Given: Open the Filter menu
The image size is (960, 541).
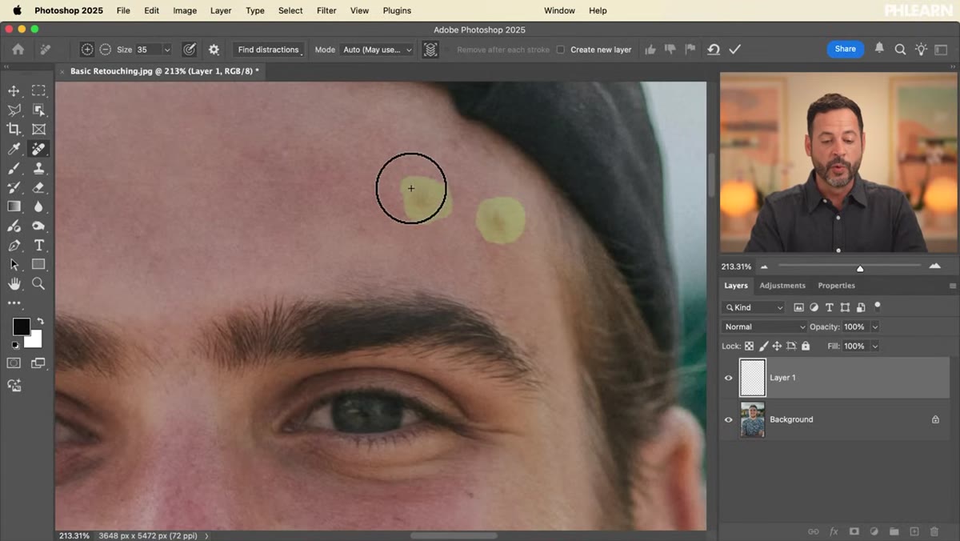Looking at the screenshot, I should 326,10.
